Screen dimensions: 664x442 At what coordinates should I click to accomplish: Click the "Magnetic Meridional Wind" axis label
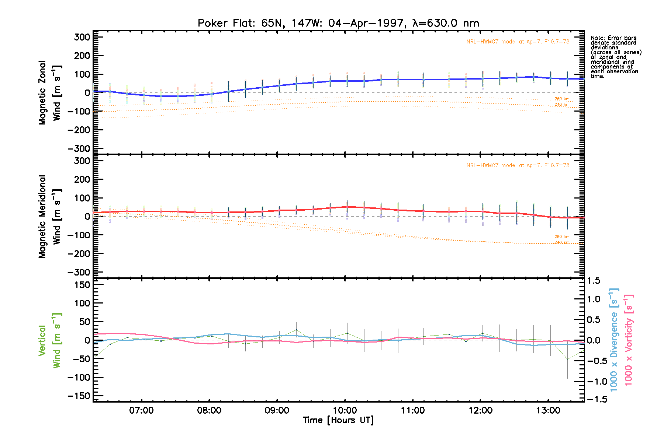[50, 217]
